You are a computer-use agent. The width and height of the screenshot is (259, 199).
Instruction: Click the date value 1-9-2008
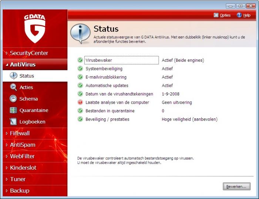[171, 94]
